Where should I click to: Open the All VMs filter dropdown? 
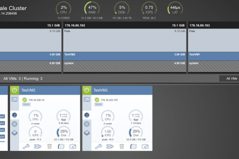tap(229, 79)
